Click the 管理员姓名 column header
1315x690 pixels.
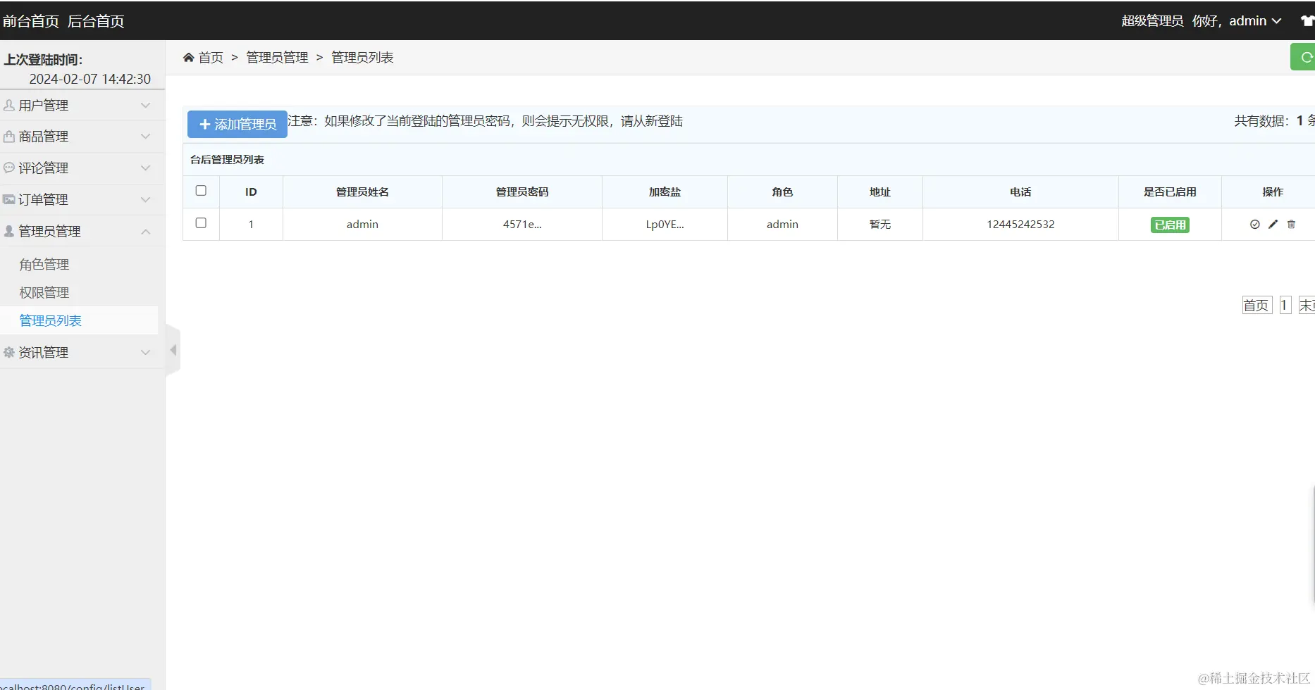(x=362, y=192)
